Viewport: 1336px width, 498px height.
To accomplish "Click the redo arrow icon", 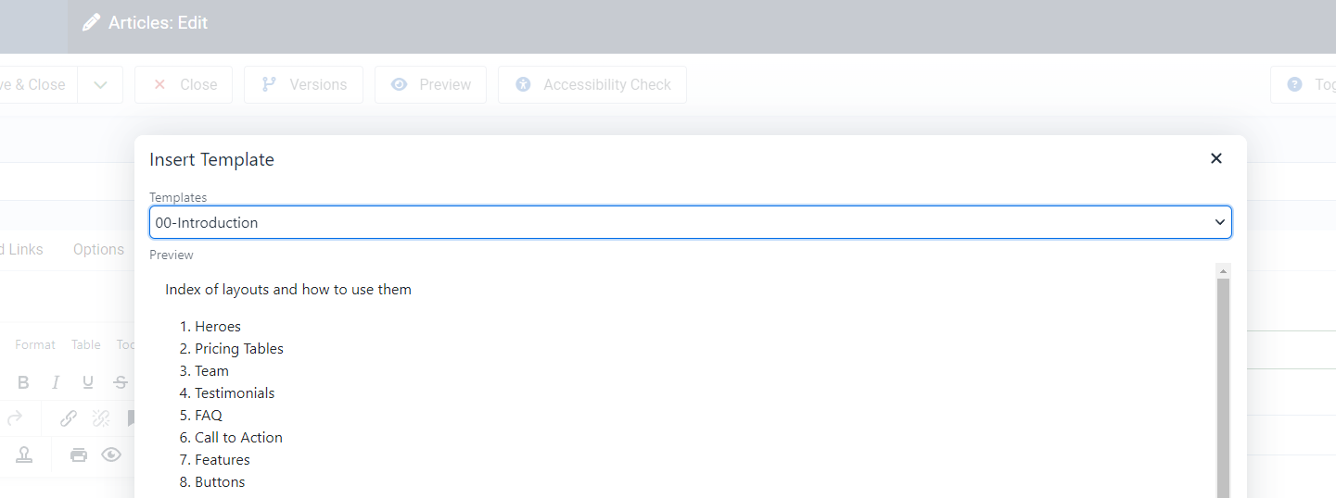I will (14, 418).
